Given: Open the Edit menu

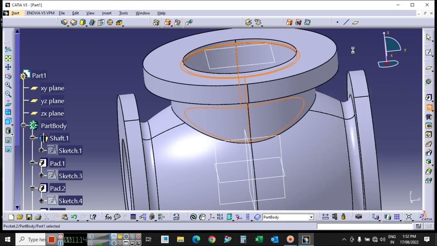Looking at the screenshot, I should coord(75,13).
